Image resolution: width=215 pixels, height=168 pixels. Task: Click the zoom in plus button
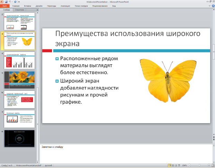(208, 165)
